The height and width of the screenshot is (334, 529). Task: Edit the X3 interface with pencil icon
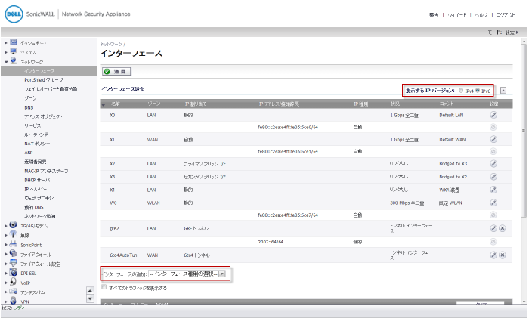click(x=493, y=177)
